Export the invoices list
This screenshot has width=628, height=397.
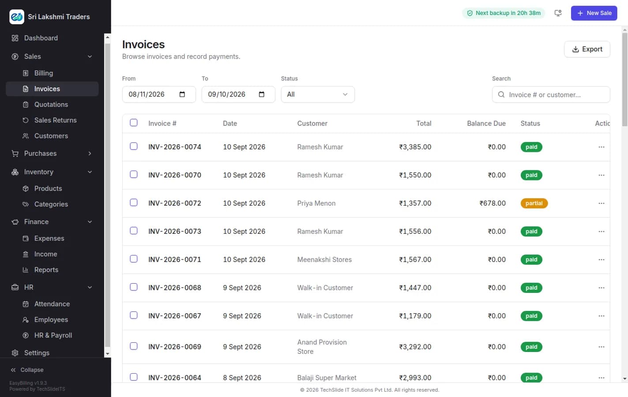(x=587, y=49)
